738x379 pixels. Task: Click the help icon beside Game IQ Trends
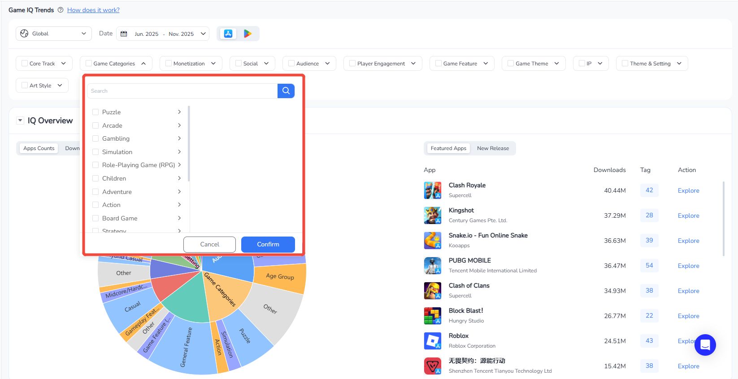point(61,10)
